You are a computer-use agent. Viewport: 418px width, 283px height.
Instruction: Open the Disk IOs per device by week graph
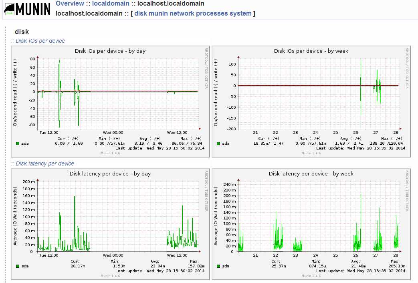point(311,102)
